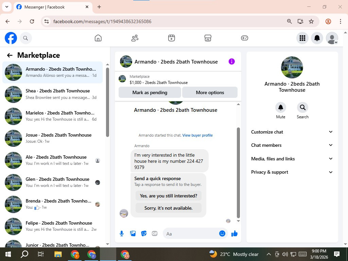The image size is (348, 261).
Task: Click the back arrow next to Marketplace
Action: [10, 55]
